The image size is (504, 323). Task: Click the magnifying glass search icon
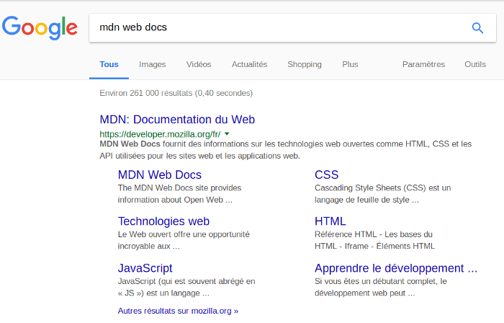point(477,28)
